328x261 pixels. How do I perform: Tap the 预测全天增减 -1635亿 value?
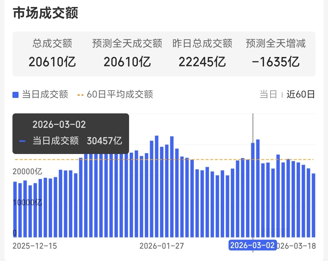(x=276, y=62)
